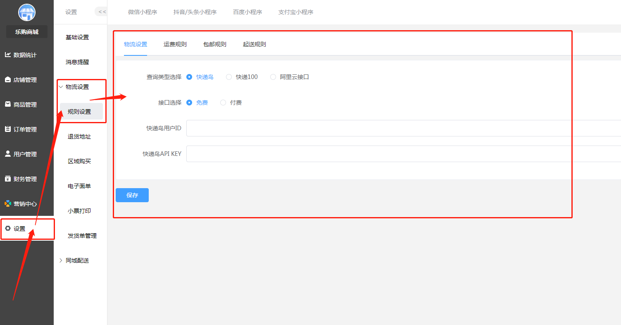Focus the 快递鸟API KEY input field

(404, 154)
